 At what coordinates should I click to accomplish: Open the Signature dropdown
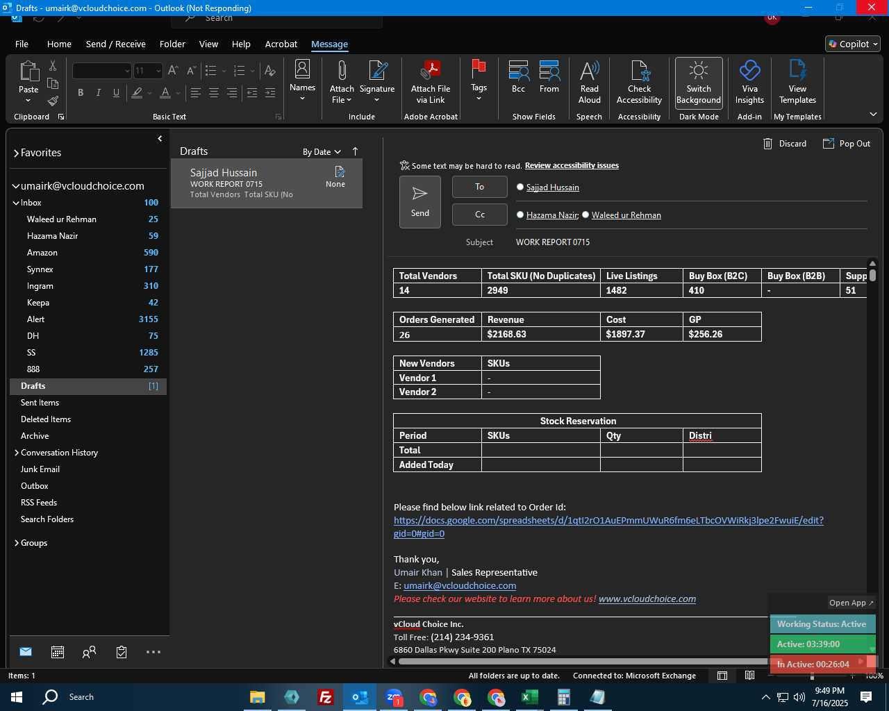tap(377, 81)
